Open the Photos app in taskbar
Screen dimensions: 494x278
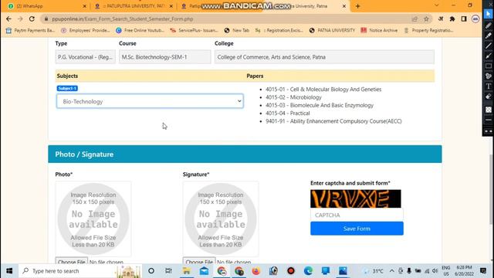[x=343, y=271]
